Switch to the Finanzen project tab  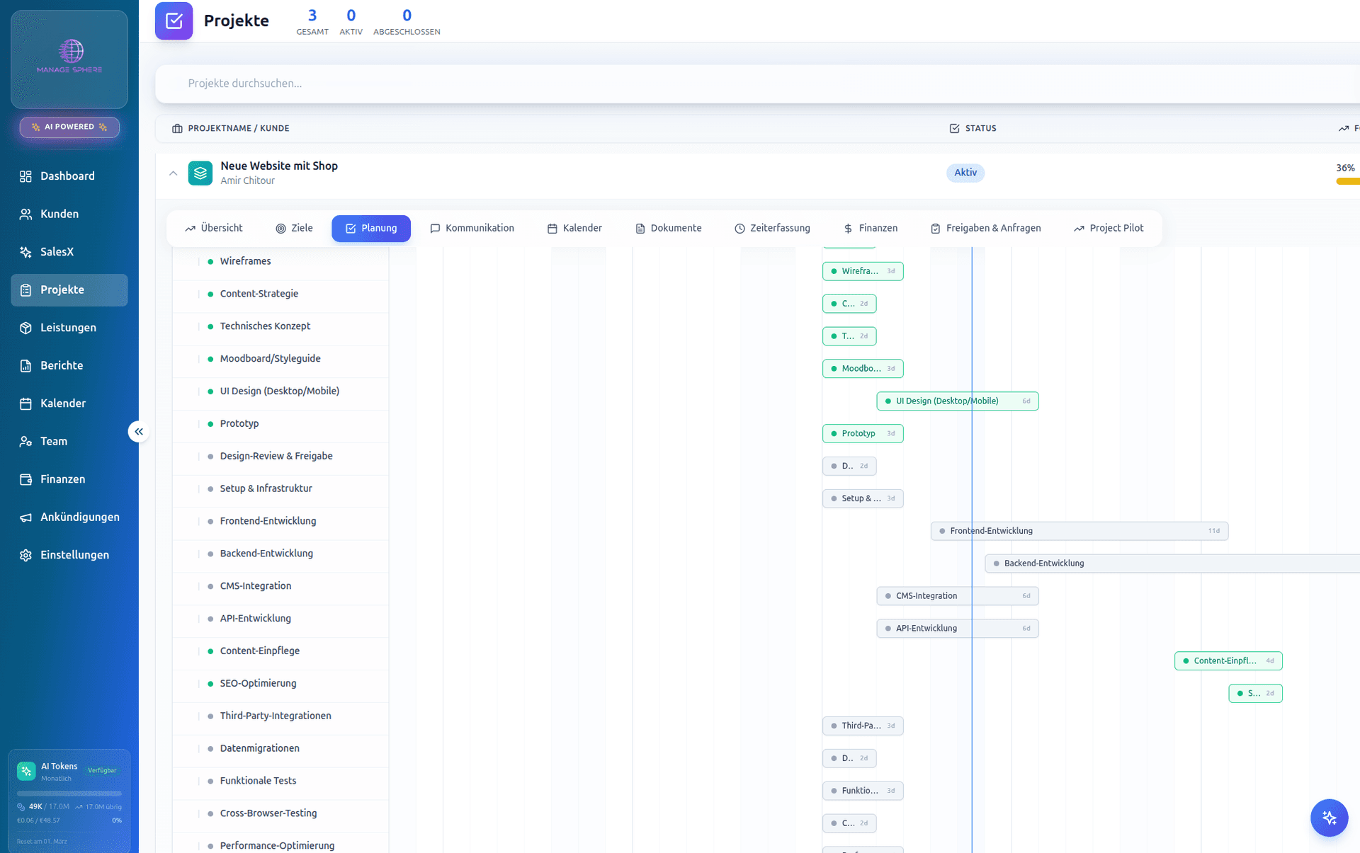coord(871,228)
